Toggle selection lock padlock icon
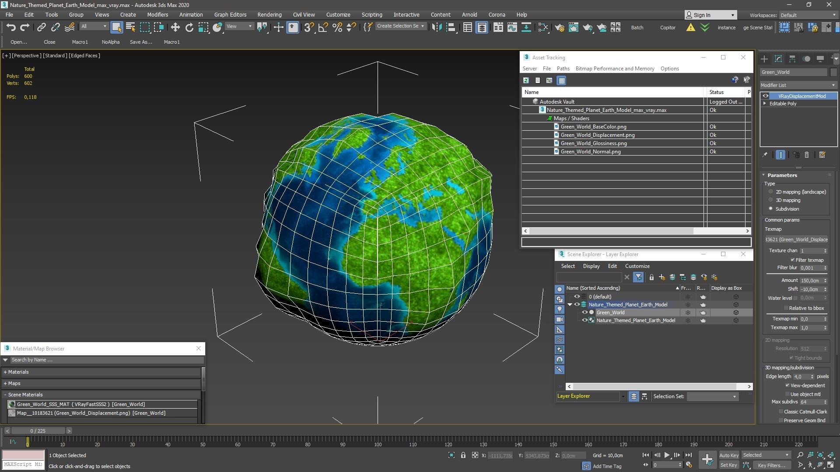 pyautogui.click(x=463, y=455)
